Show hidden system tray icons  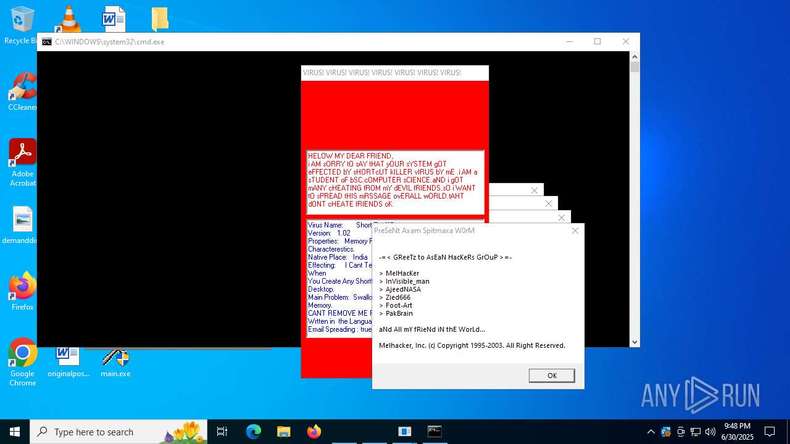click(x=651, y=432)
